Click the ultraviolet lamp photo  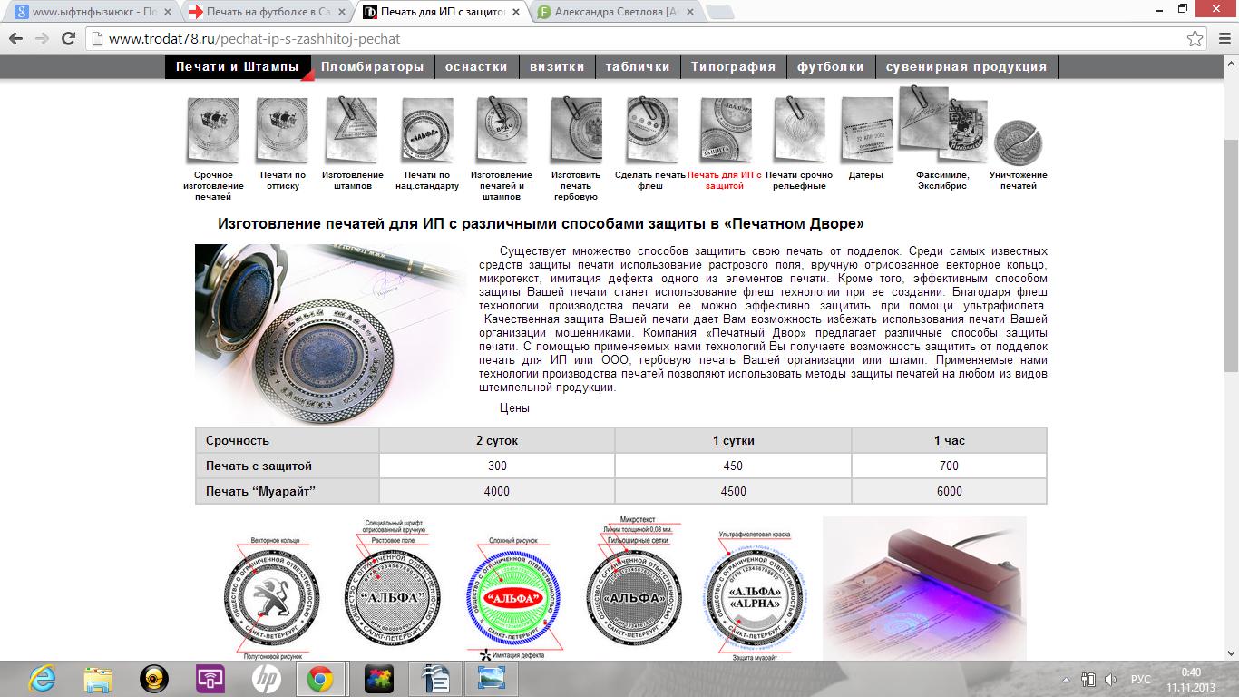pos(924,588)
